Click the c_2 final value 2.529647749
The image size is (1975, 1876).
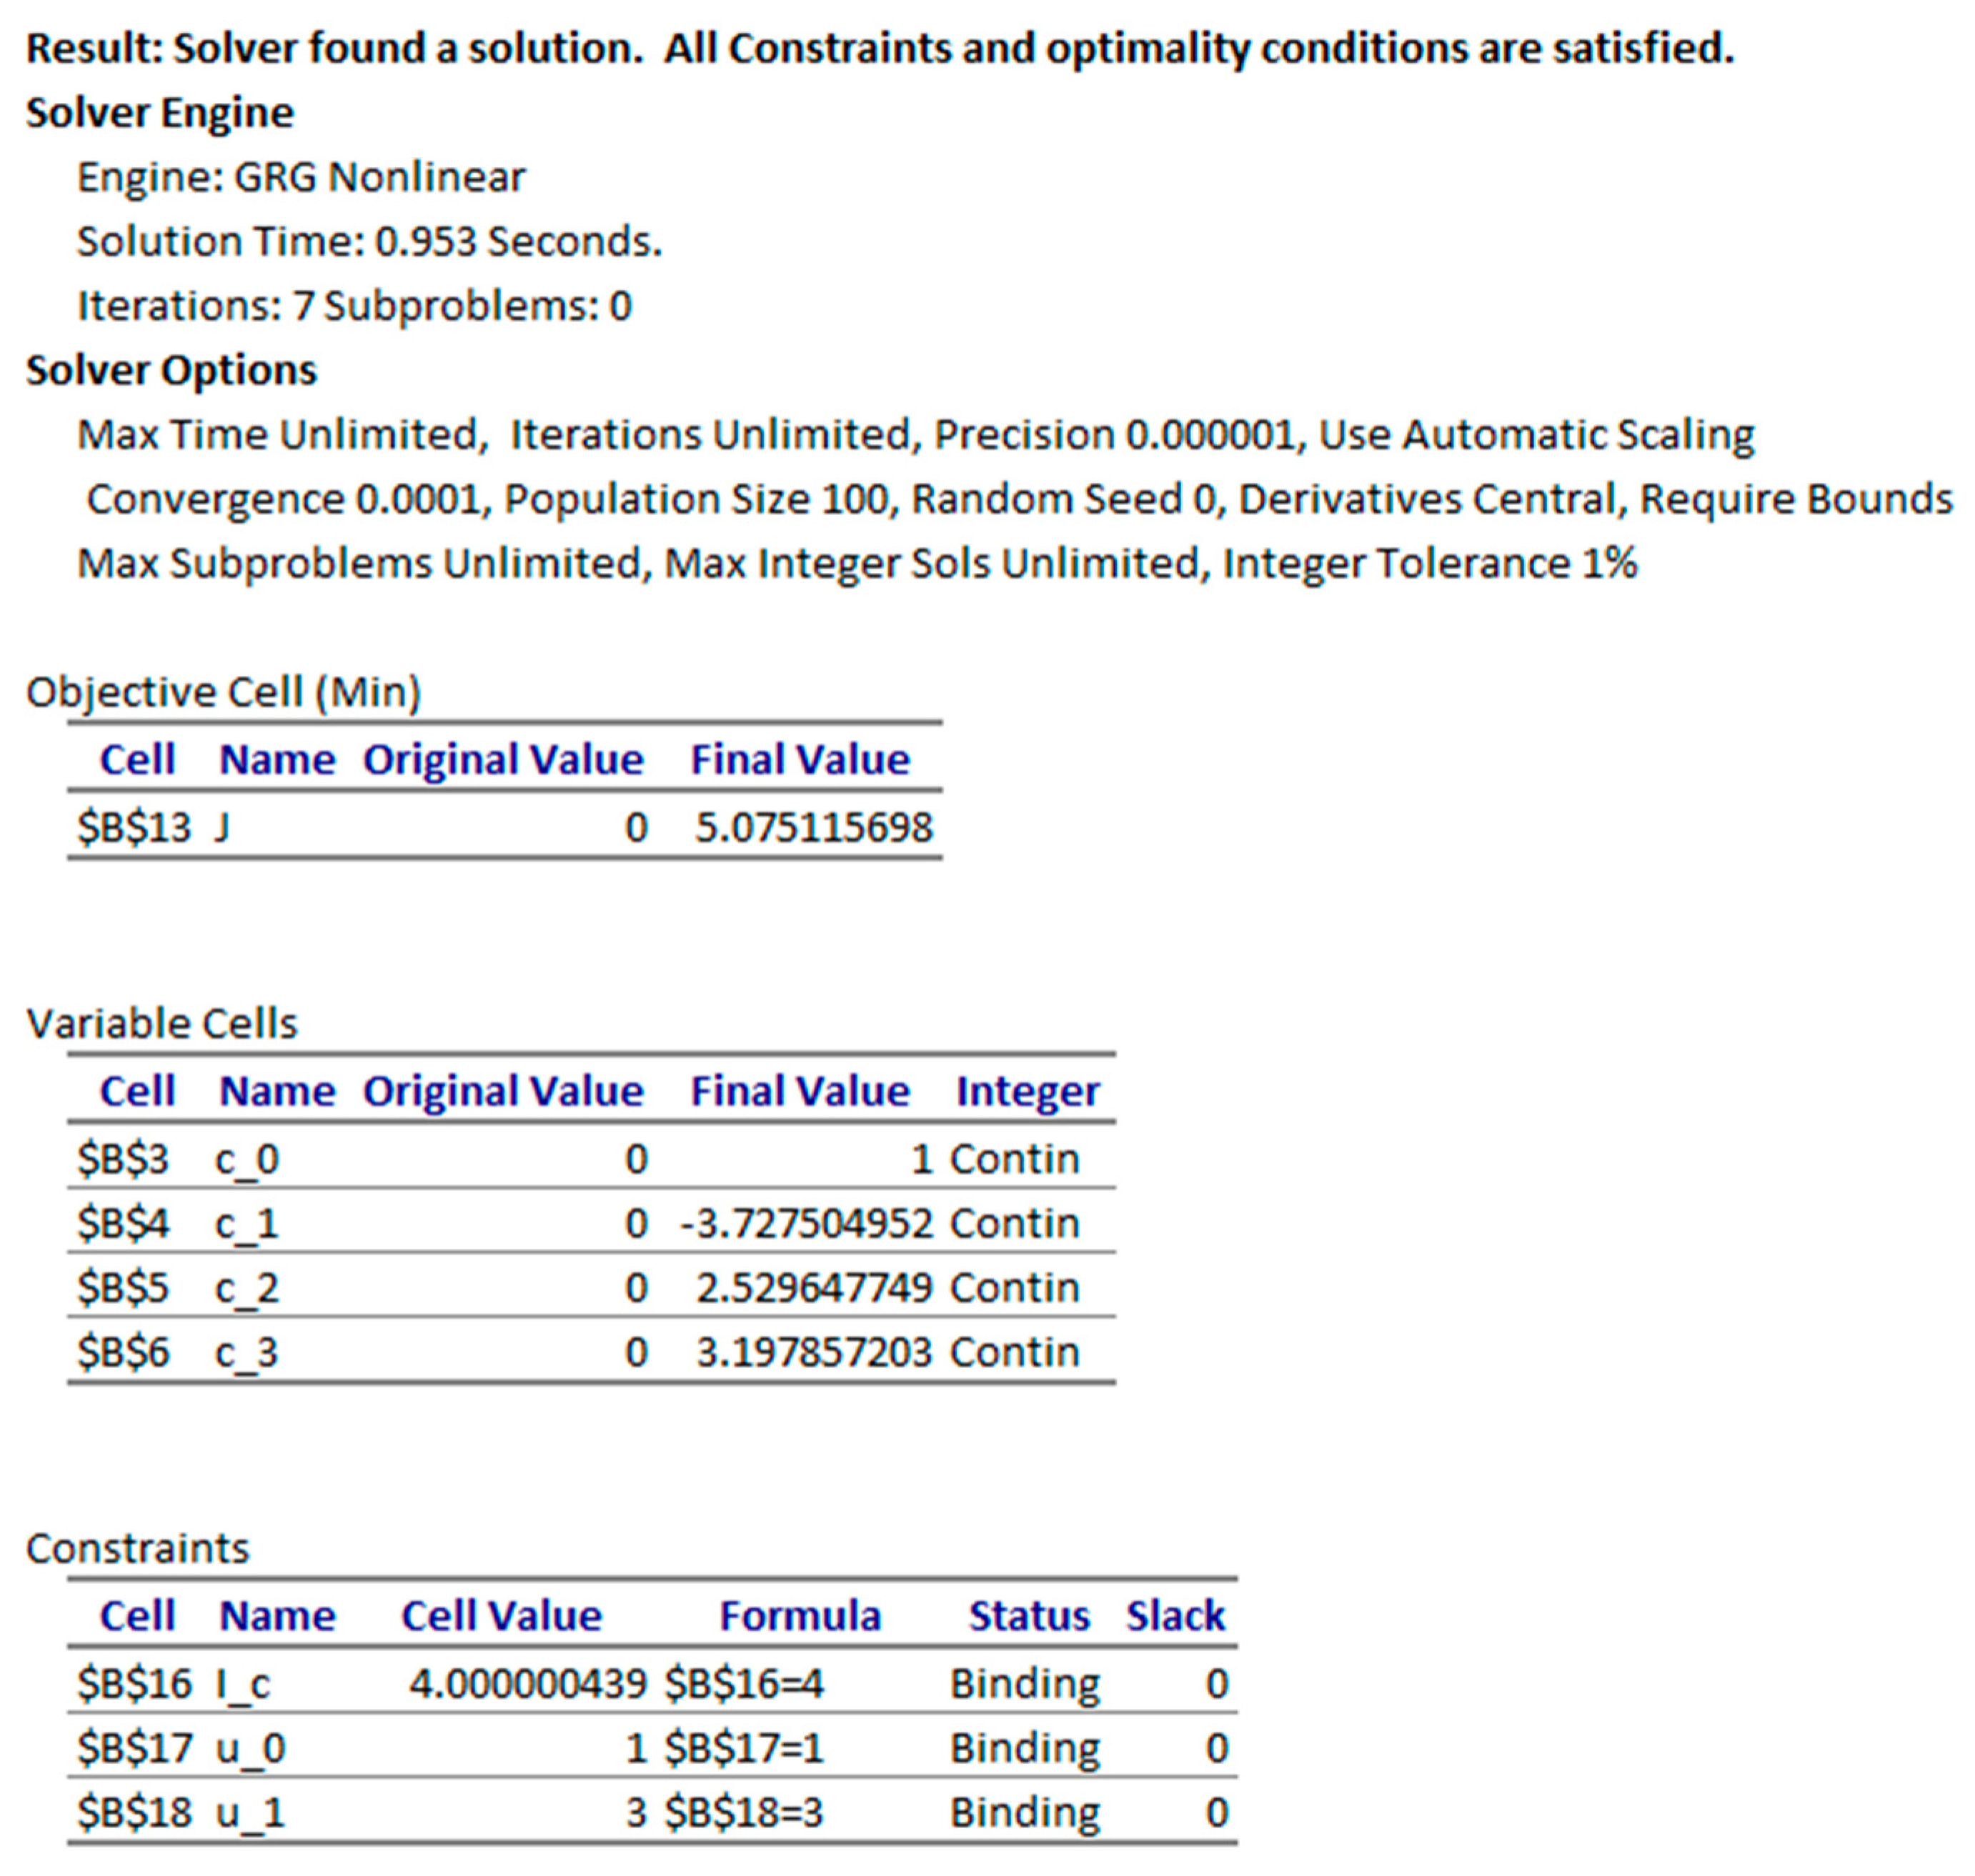813,1287
